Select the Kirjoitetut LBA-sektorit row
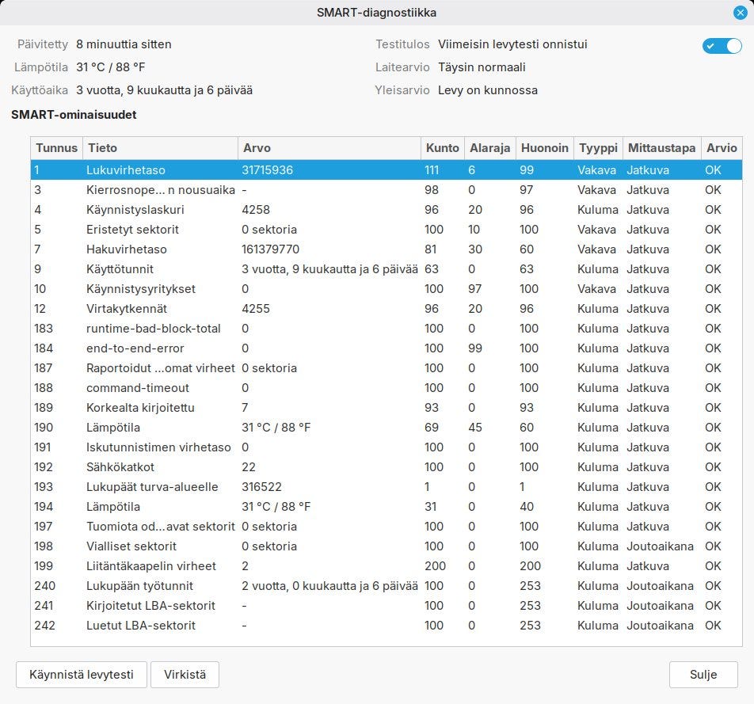The height and width of the screenshot is (704, 754). (x=387, y=606)
